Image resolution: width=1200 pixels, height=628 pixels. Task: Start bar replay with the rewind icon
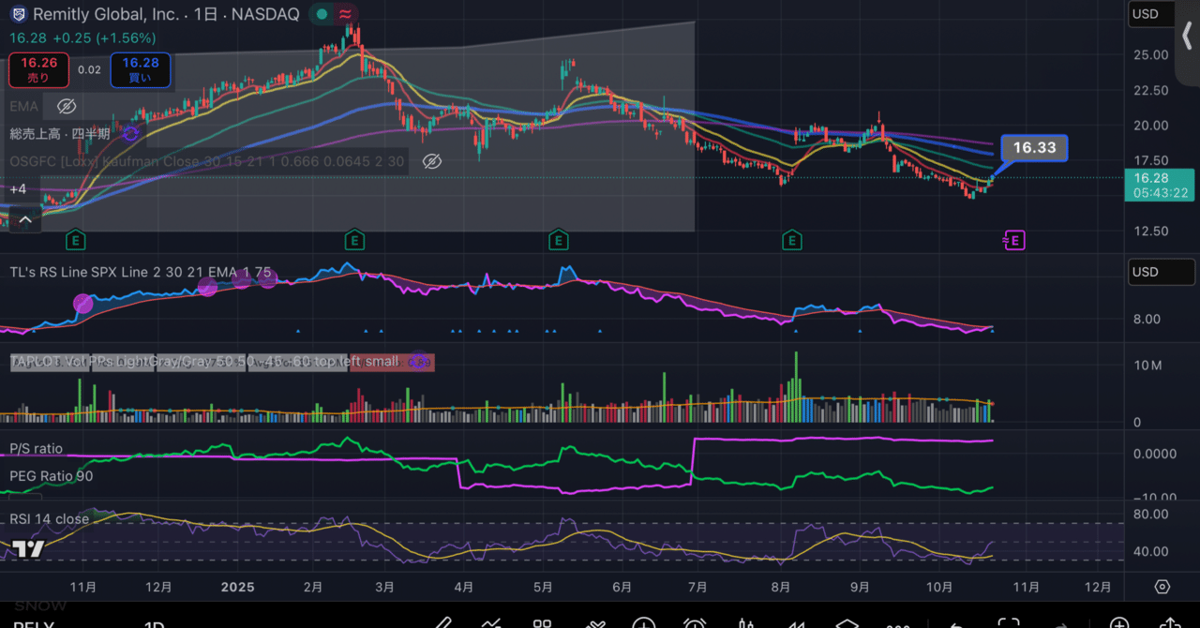[797, 623]
